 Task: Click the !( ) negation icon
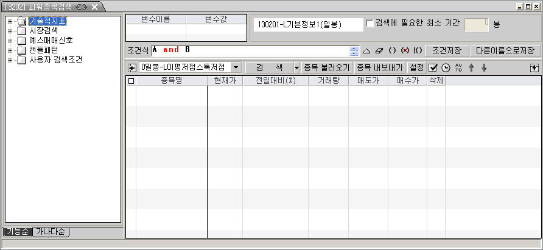click(x=417, y=50)
